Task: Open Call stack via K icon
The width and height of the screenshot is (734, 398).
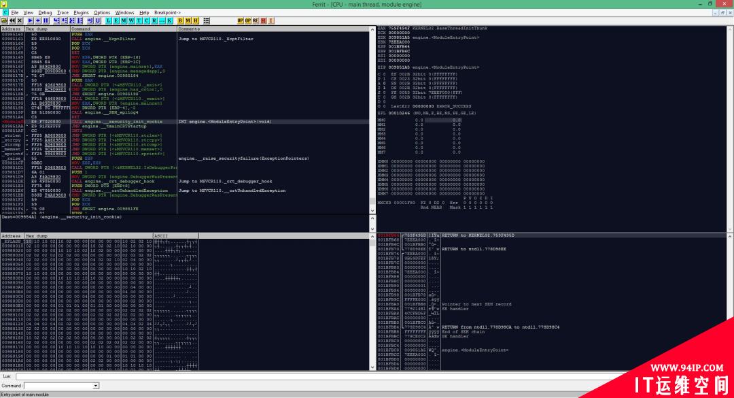Action: [x=169, y=20]
